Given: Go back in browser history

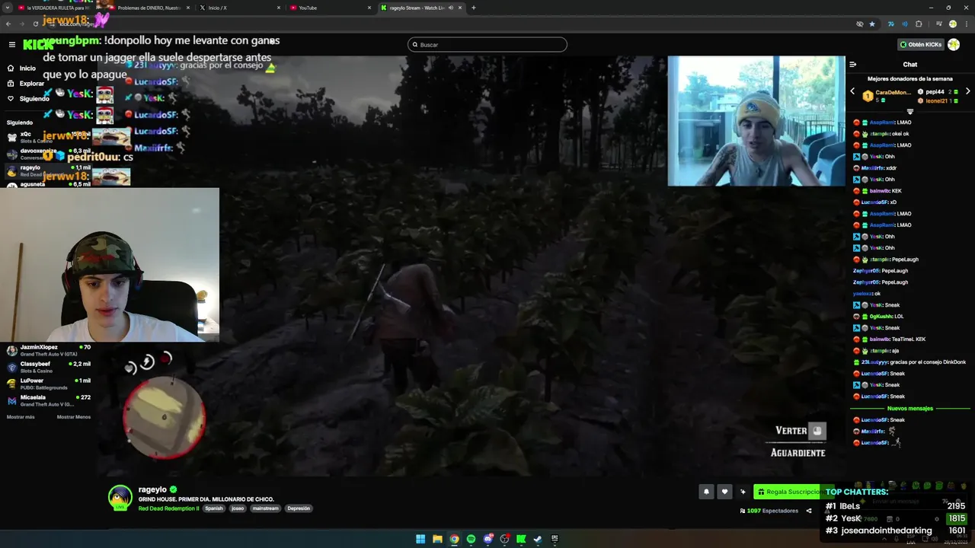Looking at the screenshot, I should point(8,24).
